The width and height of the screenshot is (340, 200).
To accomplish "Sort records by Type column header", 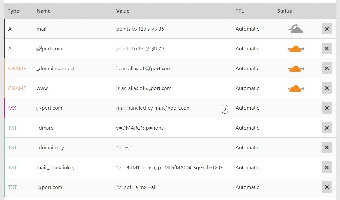I will point(13,11).
